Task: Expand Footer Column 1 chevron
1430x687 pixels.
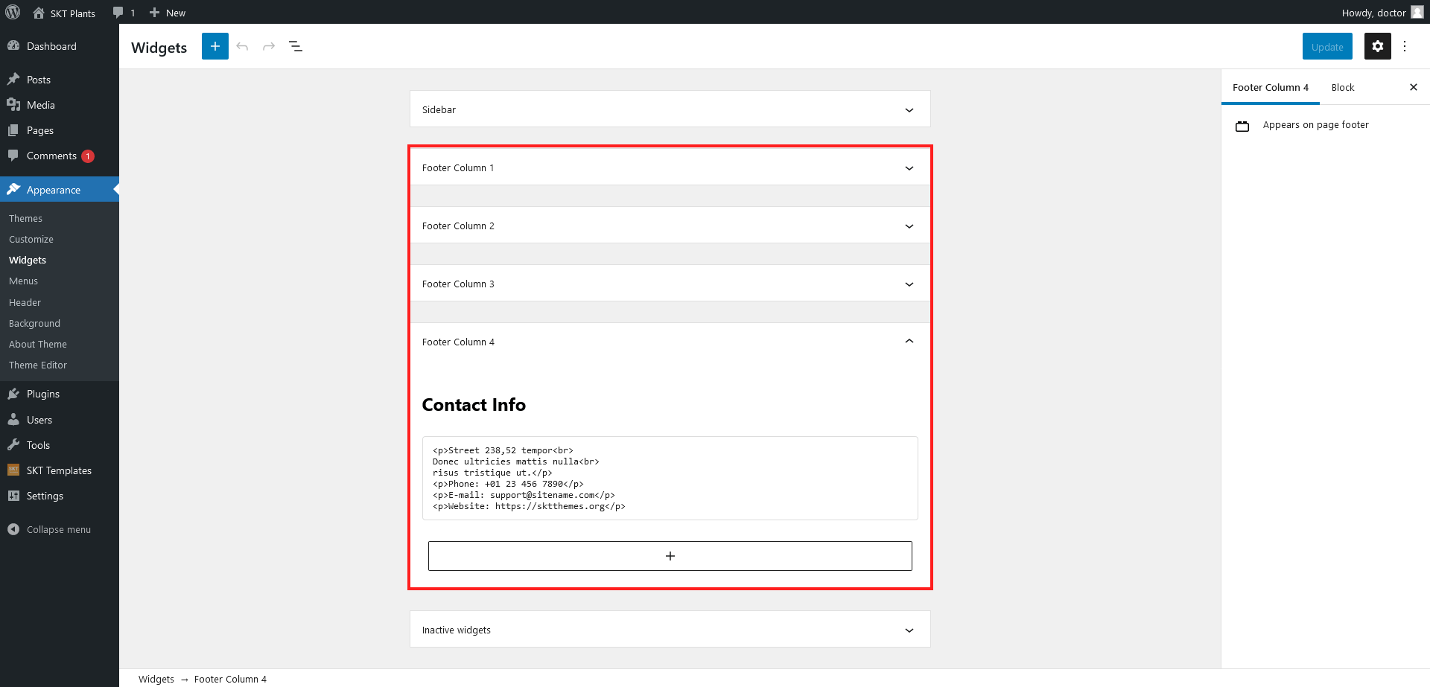Action: point(909,168)
